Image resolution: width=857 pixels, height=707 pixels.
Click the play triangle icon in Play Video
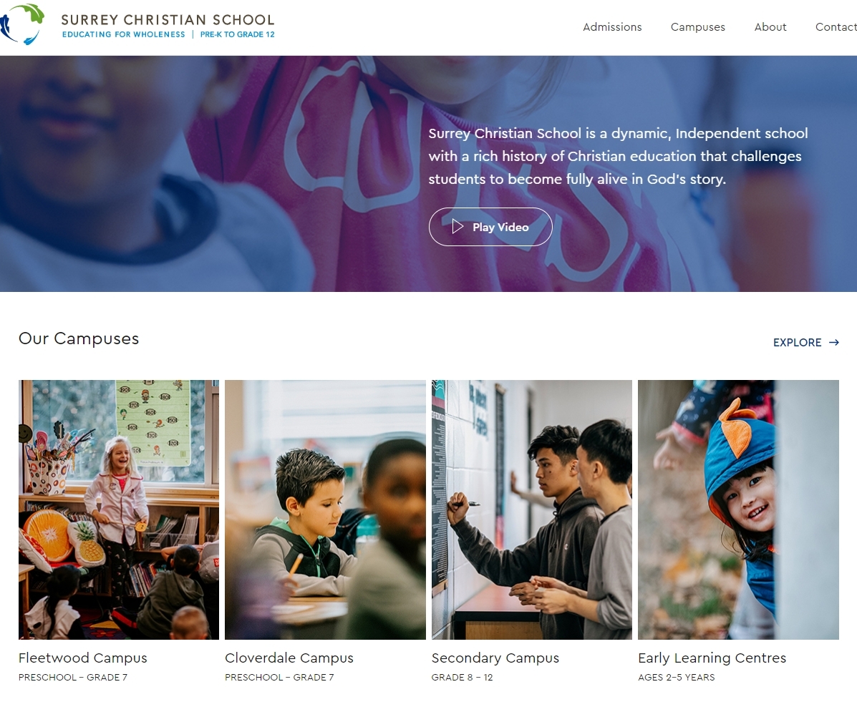tap(457, 227)
